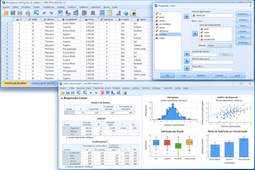This screenshot has width=255, height=170.
Task: Switch to Visualização de variáveis tab
Action: [43, 83]
